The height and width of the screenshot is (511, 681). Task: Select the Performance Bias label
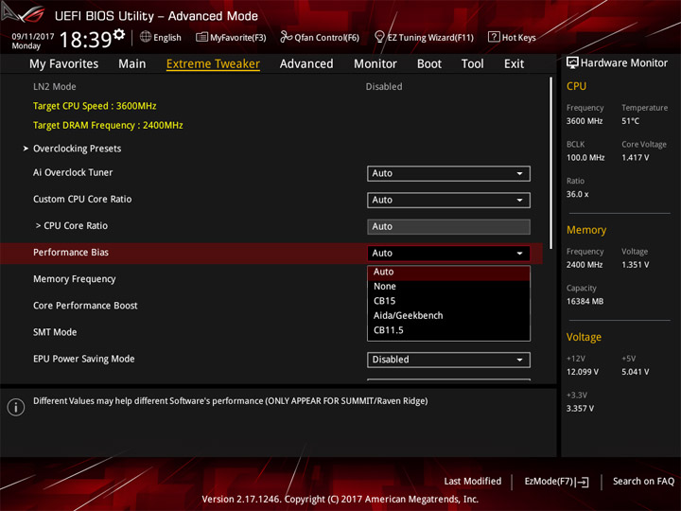71,253
